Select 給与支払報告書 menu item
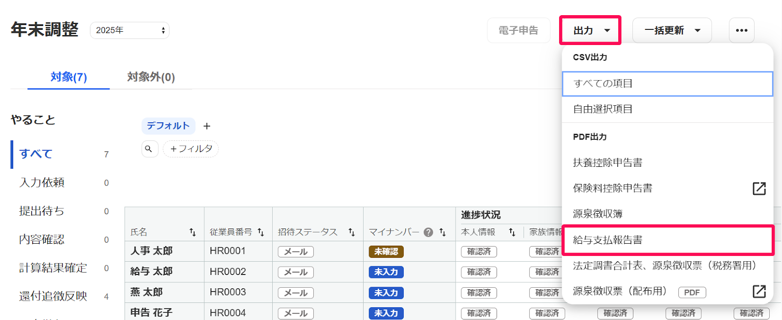 pyautogui.click(x=668, y=240)
